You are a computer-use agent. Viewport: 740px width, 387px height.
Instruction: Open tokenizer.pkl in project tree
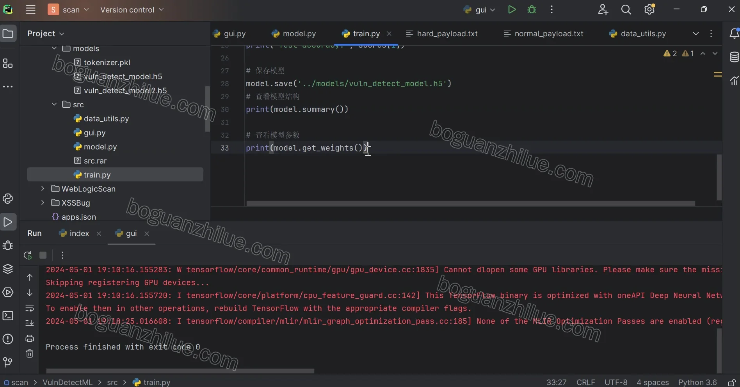pos(107,62)
